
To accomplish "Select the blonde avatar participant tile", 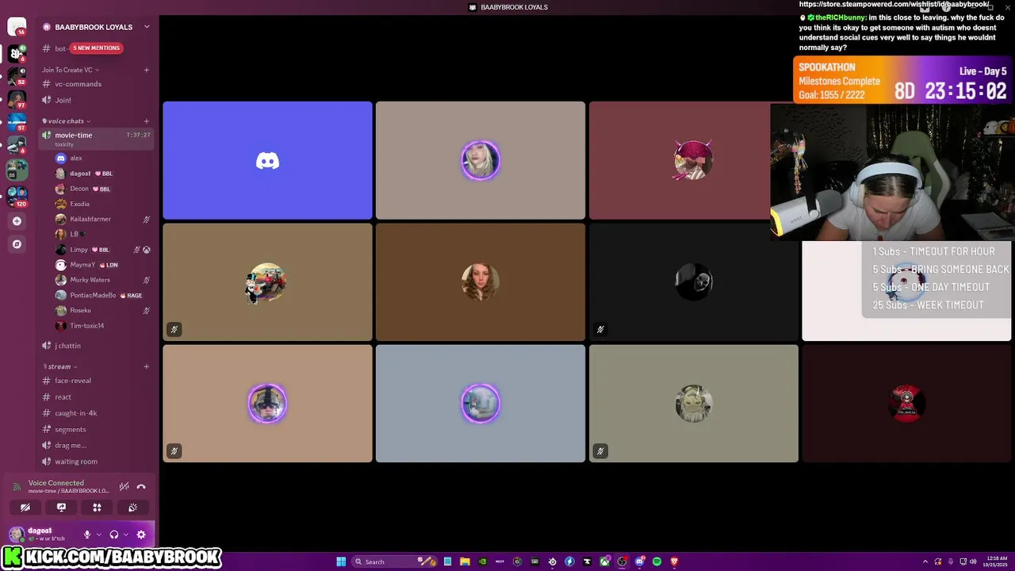I will (x=481, y=160).
